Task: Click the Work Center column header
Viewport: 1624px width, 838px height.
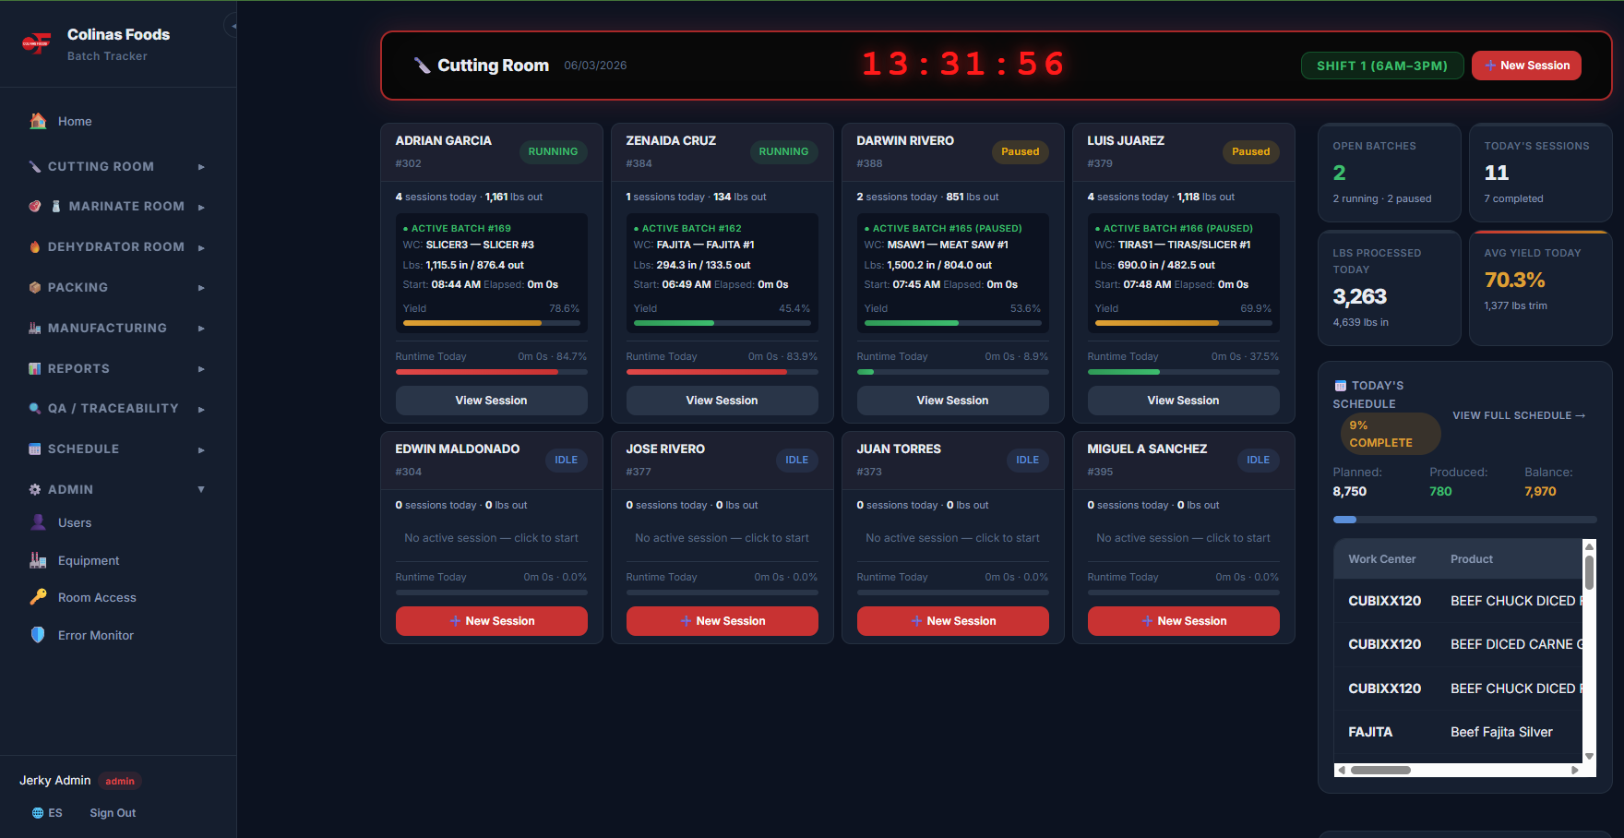Action: (1381, 559)
